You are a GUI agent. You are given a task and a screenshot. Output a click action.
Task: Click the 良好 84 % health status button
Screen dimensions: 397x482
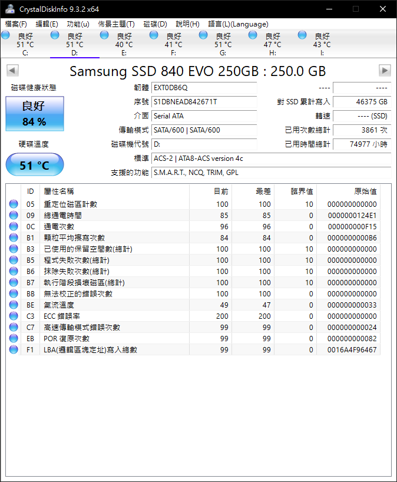click(x=35, y=114)
